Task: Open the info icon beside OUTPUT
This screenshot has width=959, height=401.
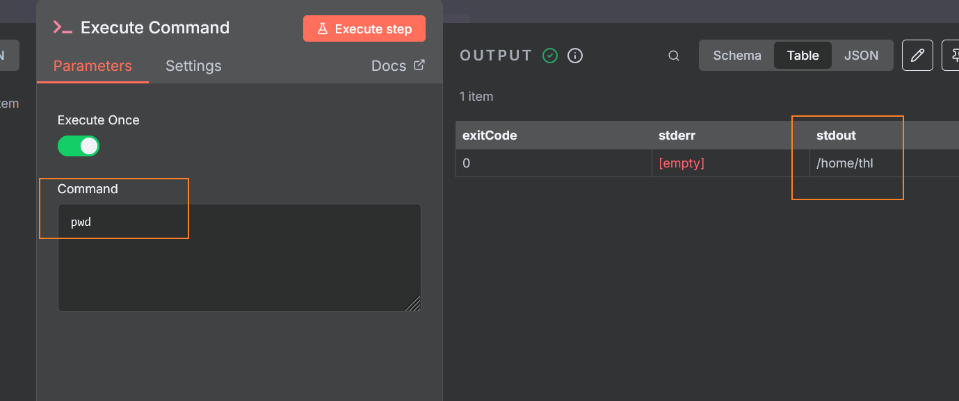Action: 575,56
